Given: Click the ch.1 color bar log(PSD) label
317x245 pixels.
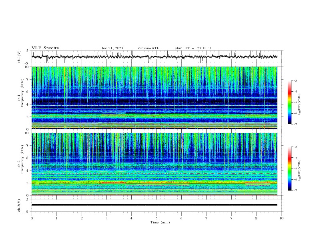Looking at the screenshot, I should (299, 104).
